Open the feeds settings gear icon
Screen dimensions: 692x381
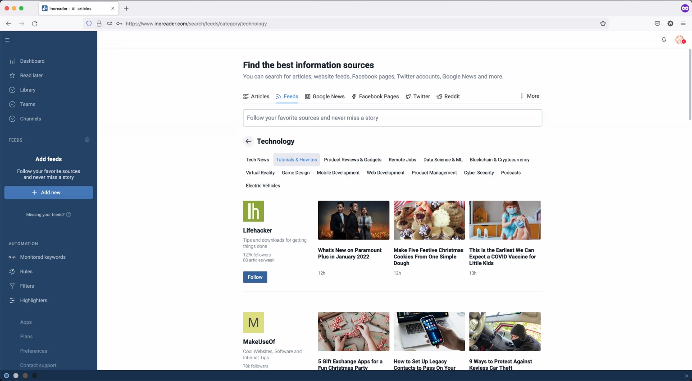point(87,140)
